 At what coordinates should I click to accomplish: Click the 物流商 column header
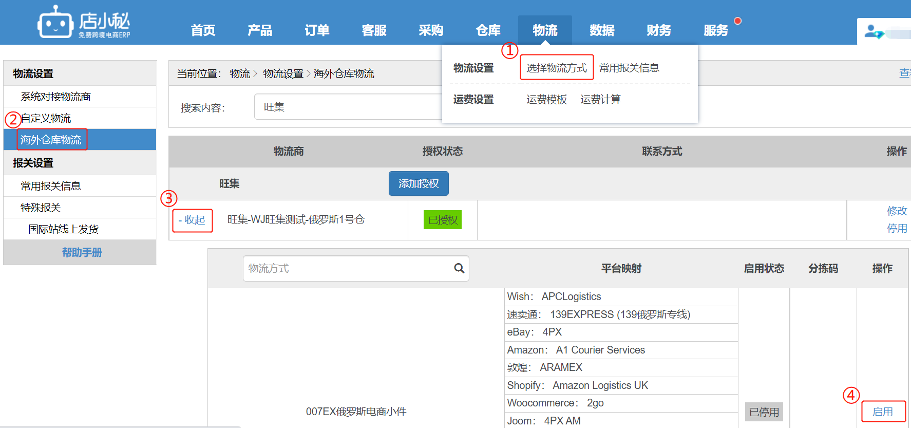tap(289, 151)
